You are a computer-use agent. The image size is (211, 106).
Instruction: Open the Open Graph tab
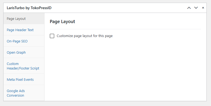coord(24,52)
